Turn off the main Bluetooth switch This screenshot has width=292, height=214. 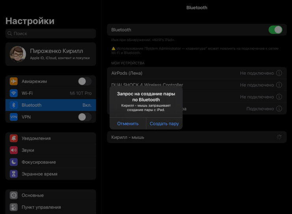click(x=275, y=30)
